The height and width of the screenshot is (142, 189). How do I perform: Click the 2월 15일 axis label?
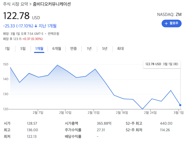click(x=93, y=113)
